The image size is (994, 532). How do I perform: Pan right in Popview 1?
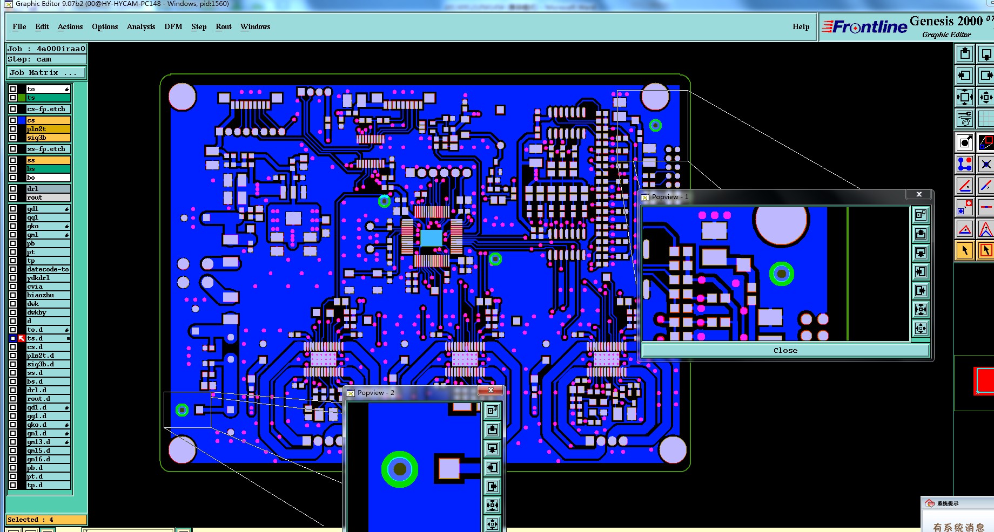click(x=921, y=290)
